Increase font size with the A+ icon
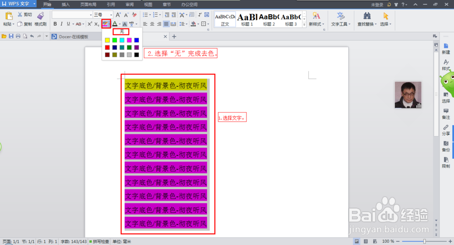 pyautogui.click(x=118, y=15)
